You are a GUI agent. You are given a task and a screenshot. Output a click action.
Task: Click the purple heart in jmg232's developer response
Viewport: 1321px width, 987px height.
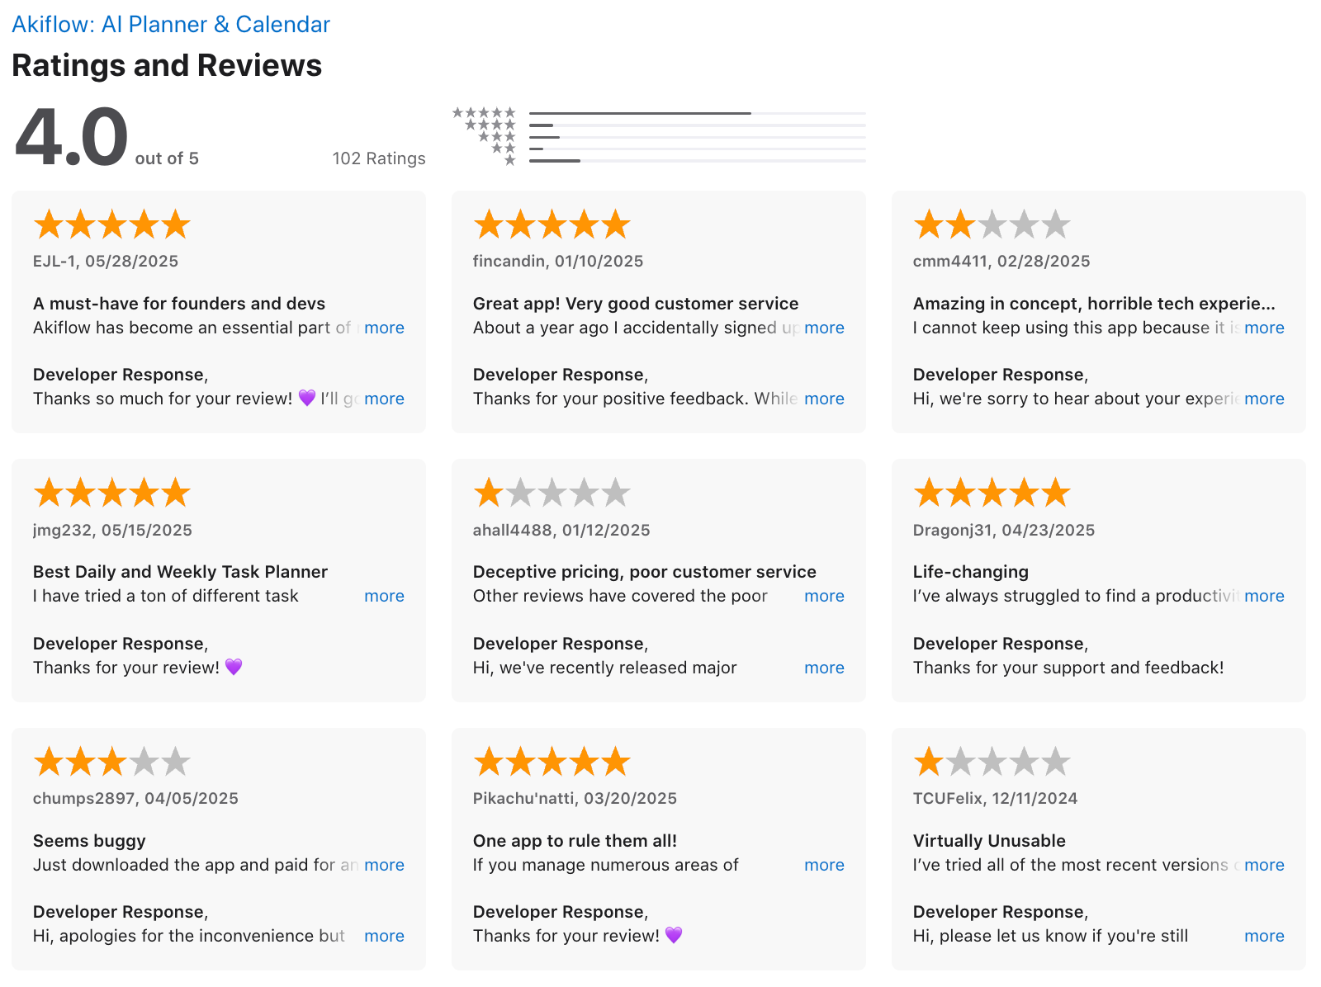click(x=234, y=667)
